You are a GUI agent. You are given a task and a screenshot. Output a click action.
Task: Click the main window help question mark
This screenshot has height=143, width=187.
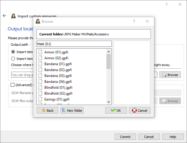[x=167, y=4]
